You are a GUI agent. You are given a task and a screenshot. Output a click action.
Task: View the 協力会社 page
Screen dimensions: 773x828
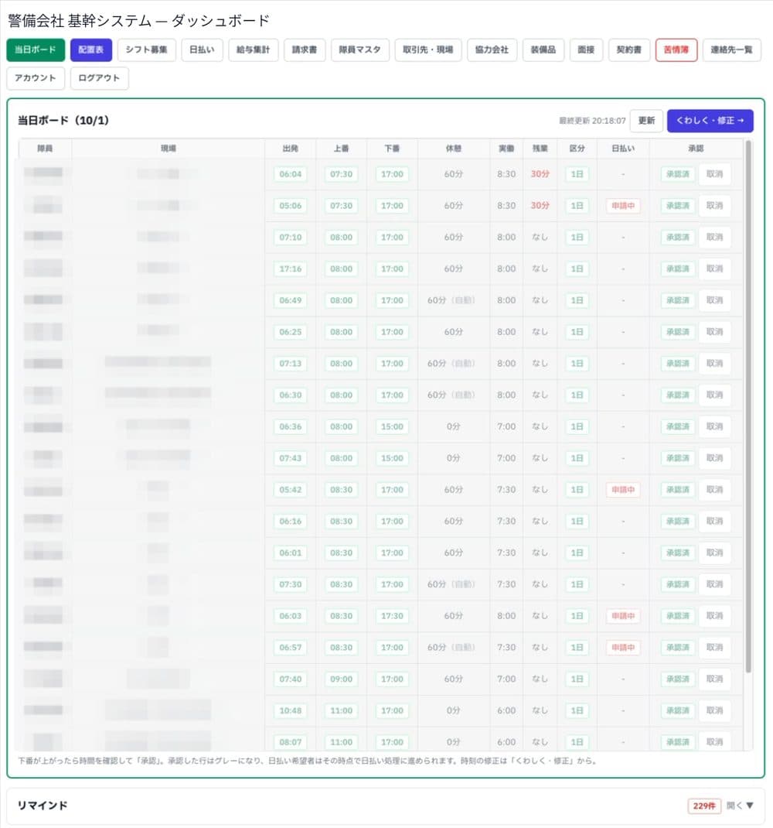coord(492,50)
